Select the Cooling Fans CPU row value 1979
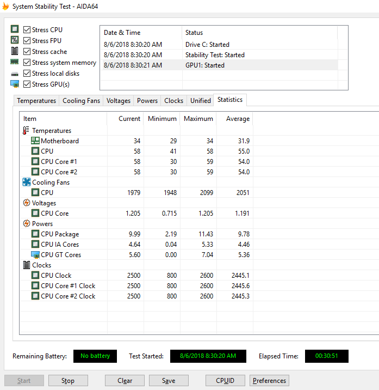 point(134,192)
